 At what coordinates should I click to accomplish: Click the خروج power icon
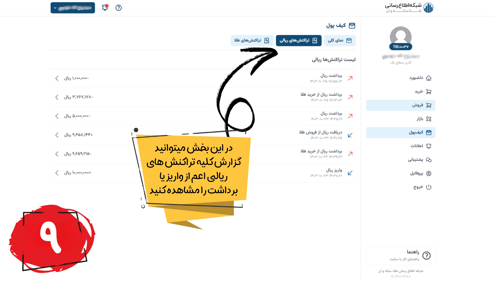pyautogui.click(x=429, y=187)
